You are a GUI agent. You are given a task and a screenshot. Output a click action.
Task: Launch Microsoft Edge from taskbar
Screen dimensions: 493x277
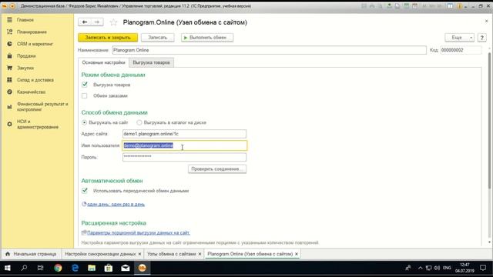click(x=75, y=268)
